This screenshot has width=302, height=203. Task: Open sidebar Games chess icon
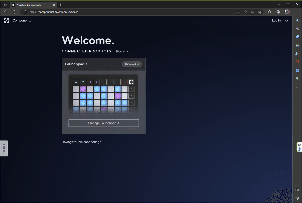(297, 53)
